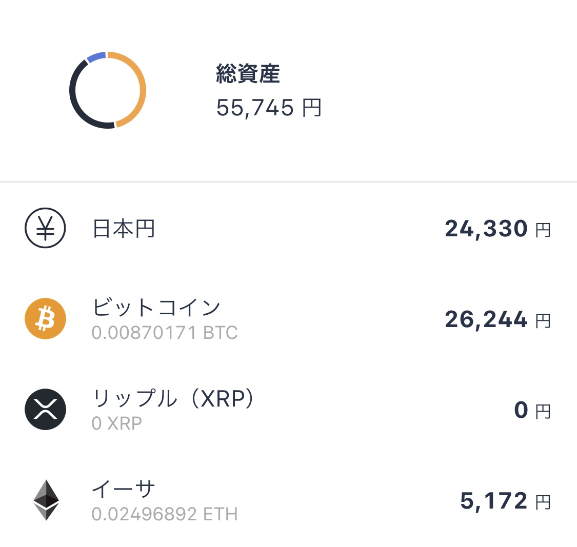577x547 pixels.
Task: Tap the 26,244 円 Bitcoin valuation
Action: [x=498, y=319]
